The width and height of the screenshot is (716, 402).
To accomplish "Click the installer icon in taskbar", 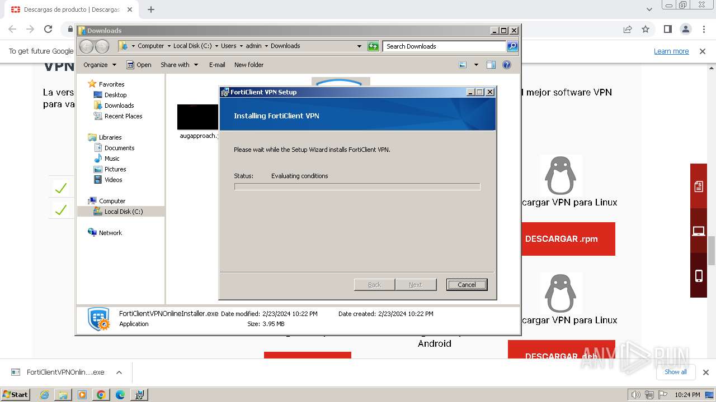I will pyautogui.click(x=139, y=394).
